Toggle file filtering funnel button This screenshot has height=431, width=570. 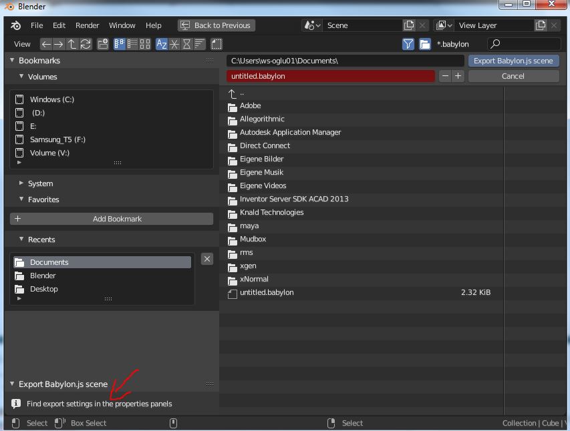point(408,44)
